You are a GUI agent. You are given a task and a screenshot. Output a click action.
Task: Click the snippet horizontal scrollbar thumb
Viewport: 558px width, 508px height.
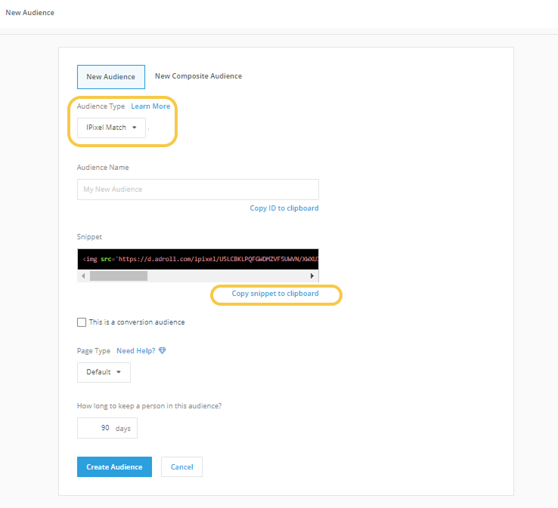coord(118,276)
